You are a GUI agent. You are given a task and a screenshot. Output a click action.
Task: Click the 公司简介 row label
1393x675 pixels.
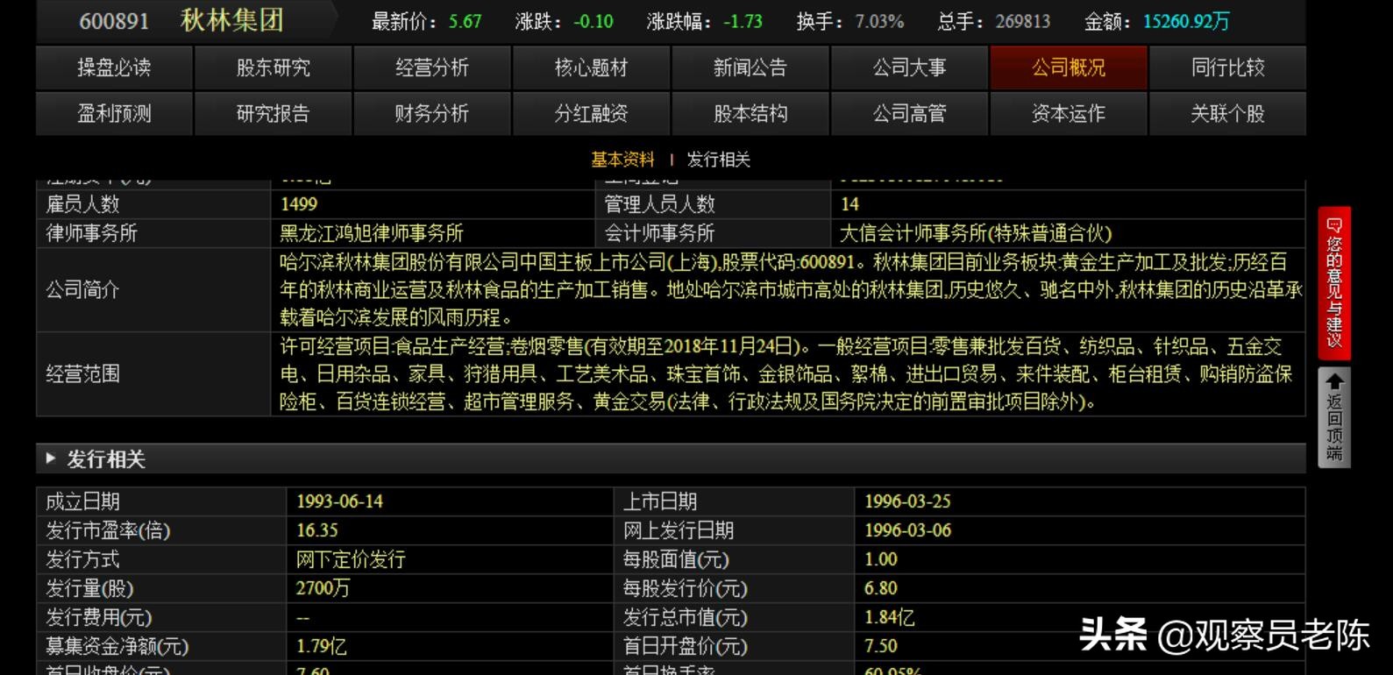coord(82,289)
